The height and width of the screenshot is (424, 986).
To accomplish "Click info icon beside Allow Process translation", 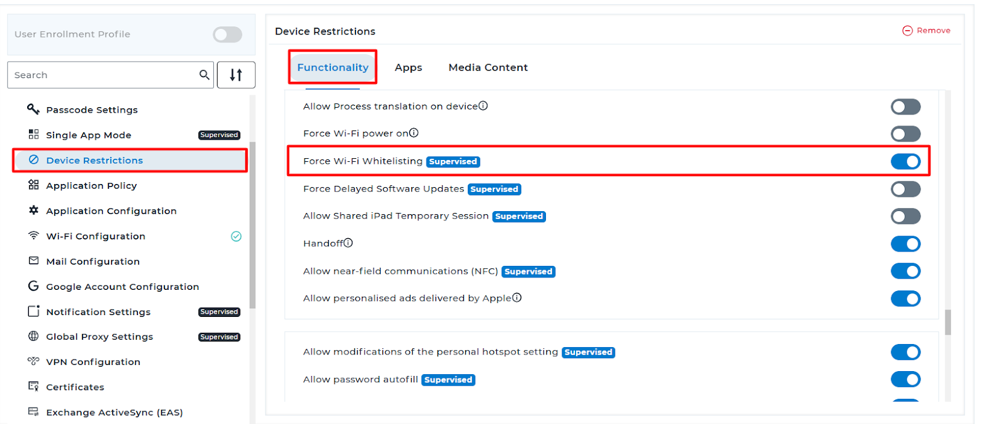I will (x=483, y=106).
